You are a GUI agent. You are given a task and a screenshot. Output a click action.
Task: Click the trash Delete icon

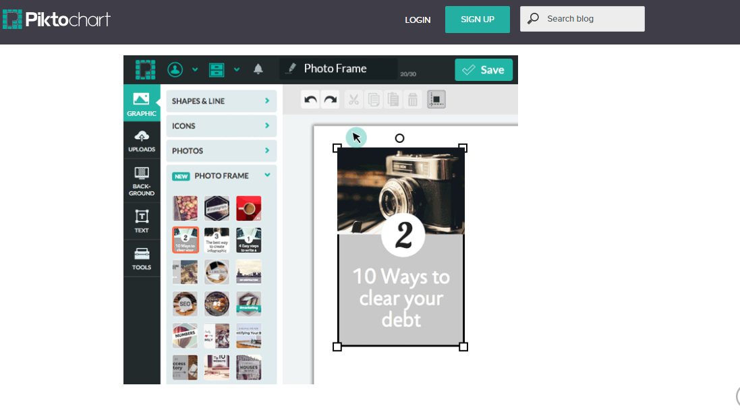click(x=412, y=100)
